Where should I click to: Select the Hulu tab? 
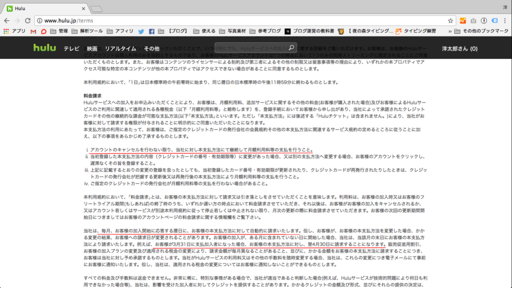click(44, 8)
